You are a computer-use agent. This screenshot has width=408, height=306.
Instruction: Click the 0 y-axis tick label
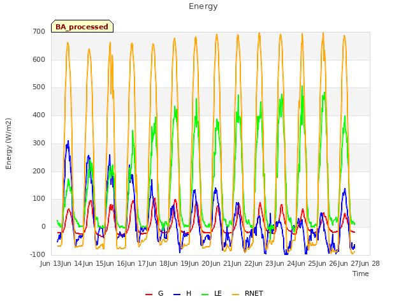pyautogui.click(x=43, y=227)
